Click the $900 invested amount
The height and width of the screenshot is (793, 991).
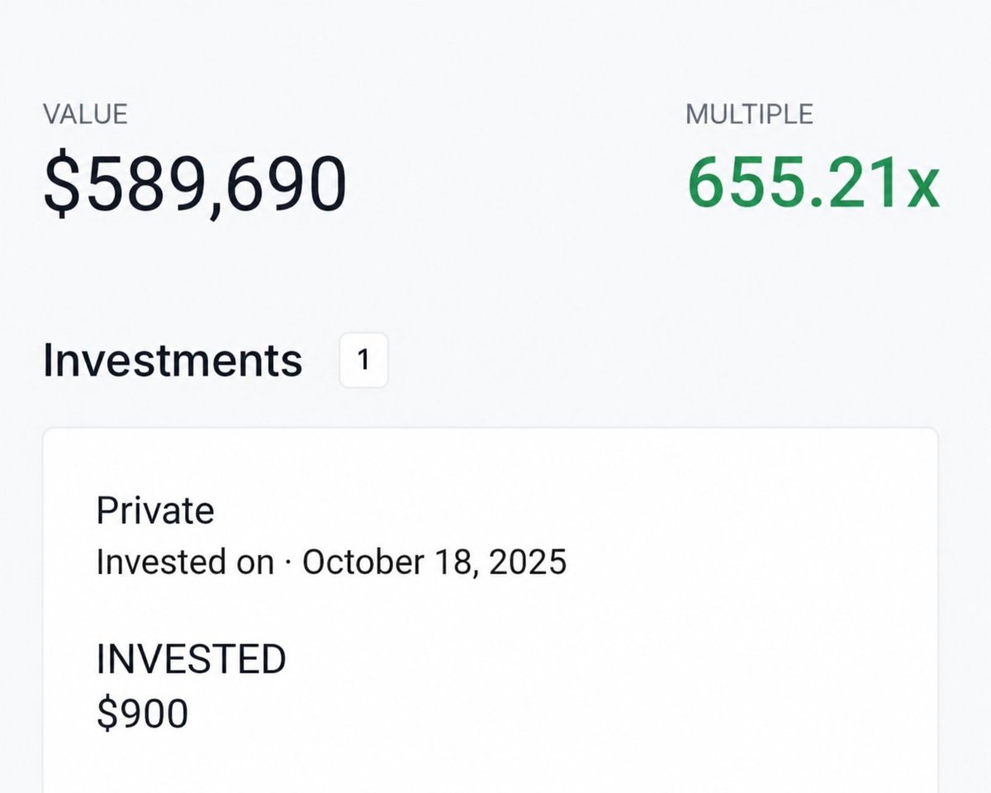142,713
